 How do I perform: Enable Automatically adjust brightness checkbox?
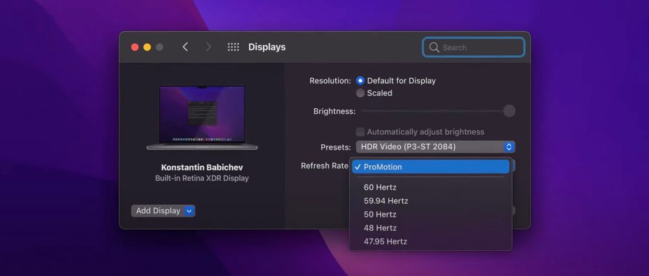[x=360, y=132]
